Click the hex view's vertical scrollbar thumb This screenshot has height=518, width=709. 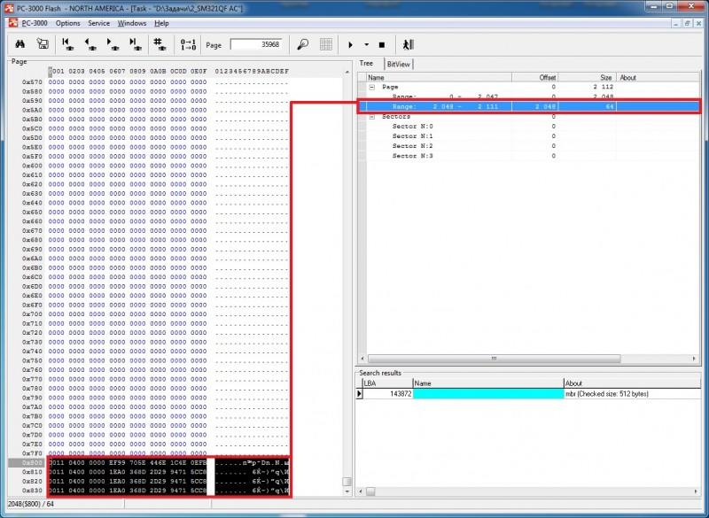(x=347, y=482)
